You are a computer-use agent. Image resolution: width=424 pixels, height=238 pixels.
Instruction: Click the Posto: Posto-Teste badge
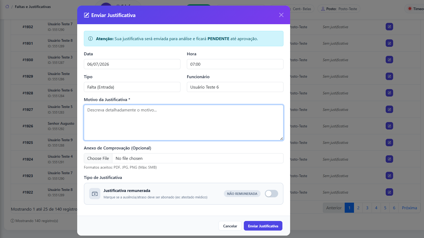339,9
